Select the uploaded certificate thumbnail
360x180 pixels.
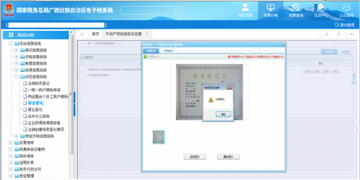(158, 137)
